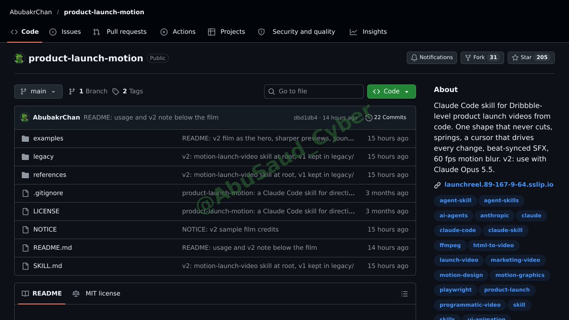Click the LICENSE file icon
This screenshot has width=569, height=320.
pos(26,211)
